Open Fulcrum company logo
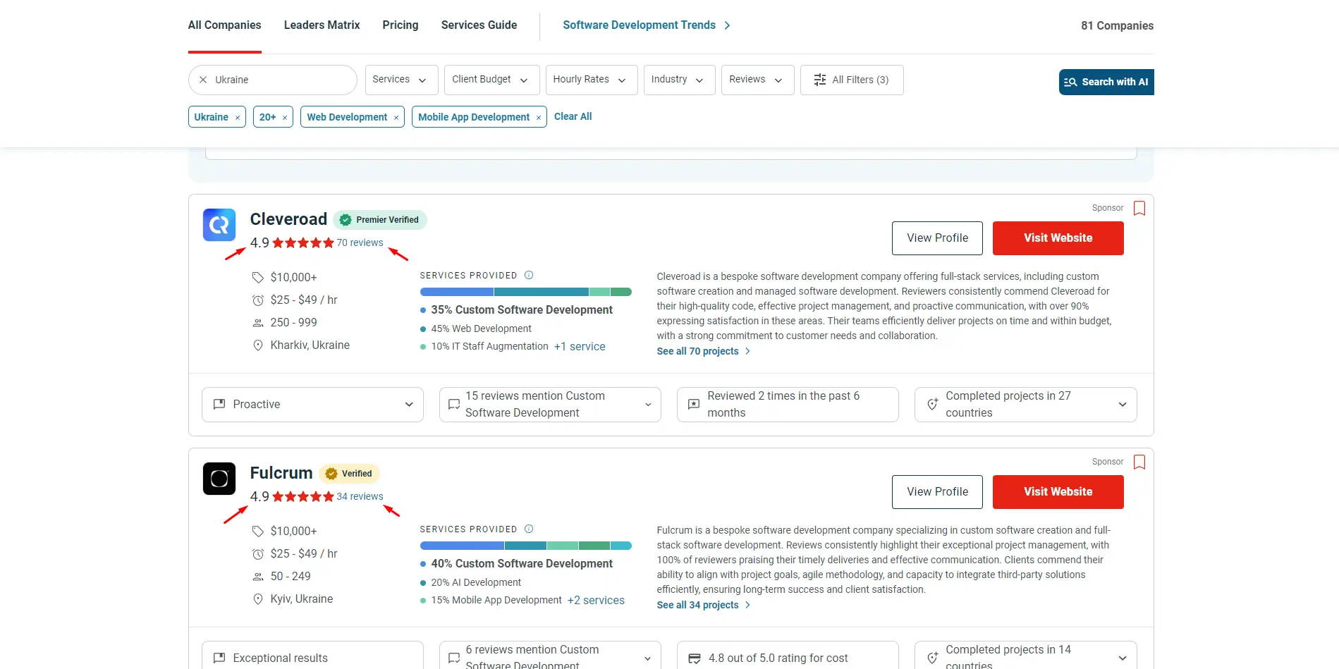The width and height of the screenshot is (1339, 669). [219, 479]
